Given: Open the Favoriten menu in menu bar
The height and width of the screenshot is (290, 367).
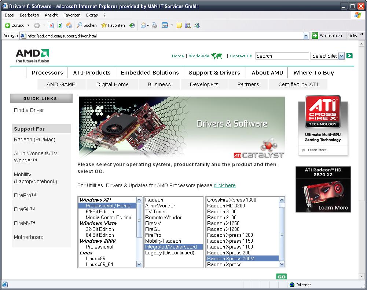Looking at the screenshot, I should (x=72, y=15).
